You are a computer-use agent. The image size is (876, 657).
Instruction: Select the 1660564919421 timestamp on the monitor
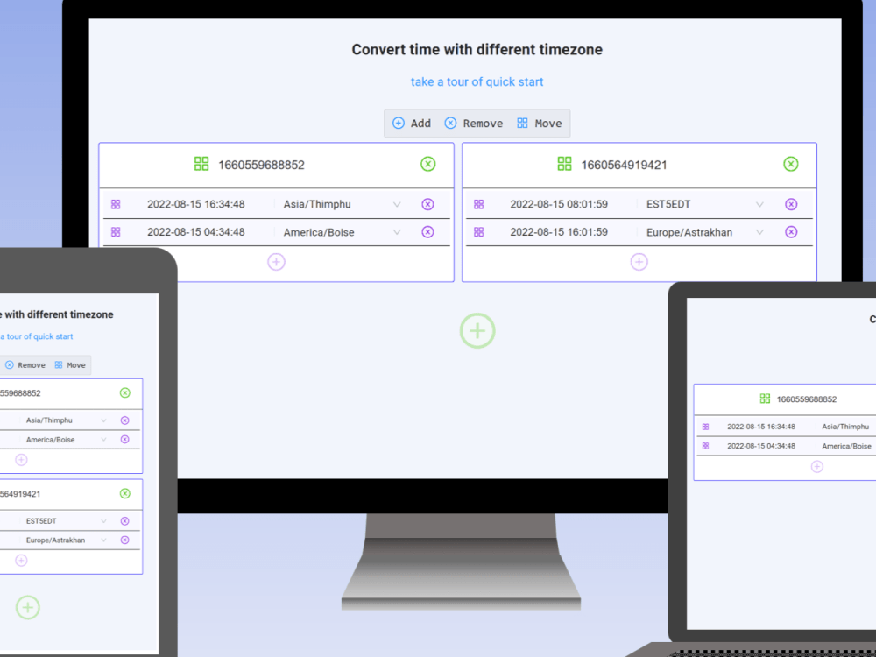coord(624,165)
